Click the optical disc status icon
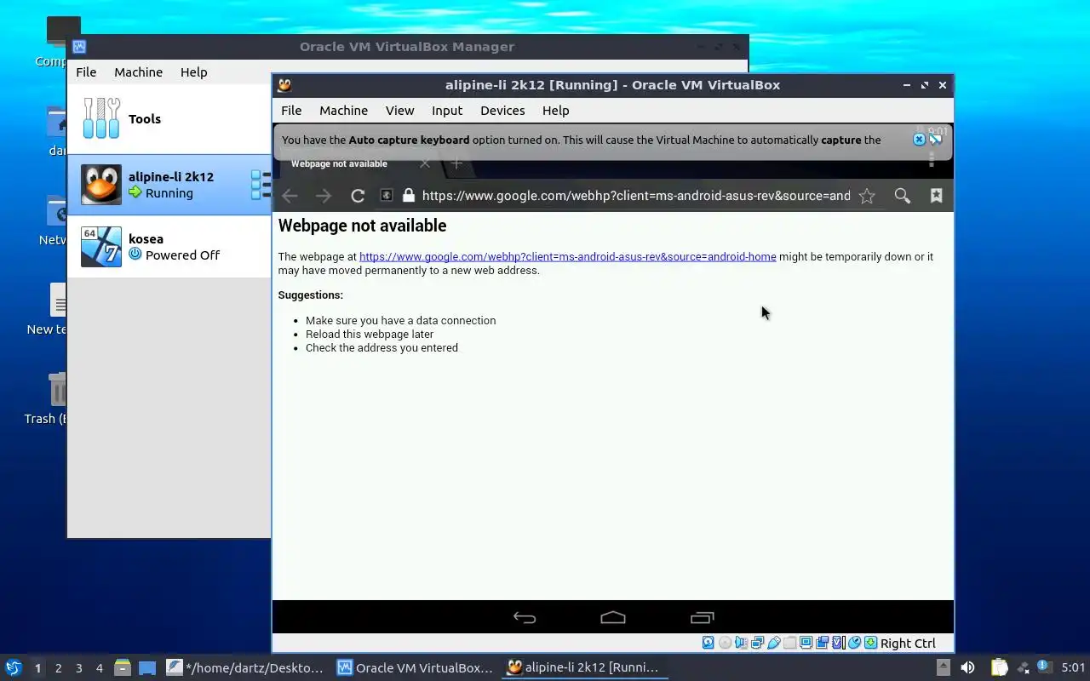 726,643
